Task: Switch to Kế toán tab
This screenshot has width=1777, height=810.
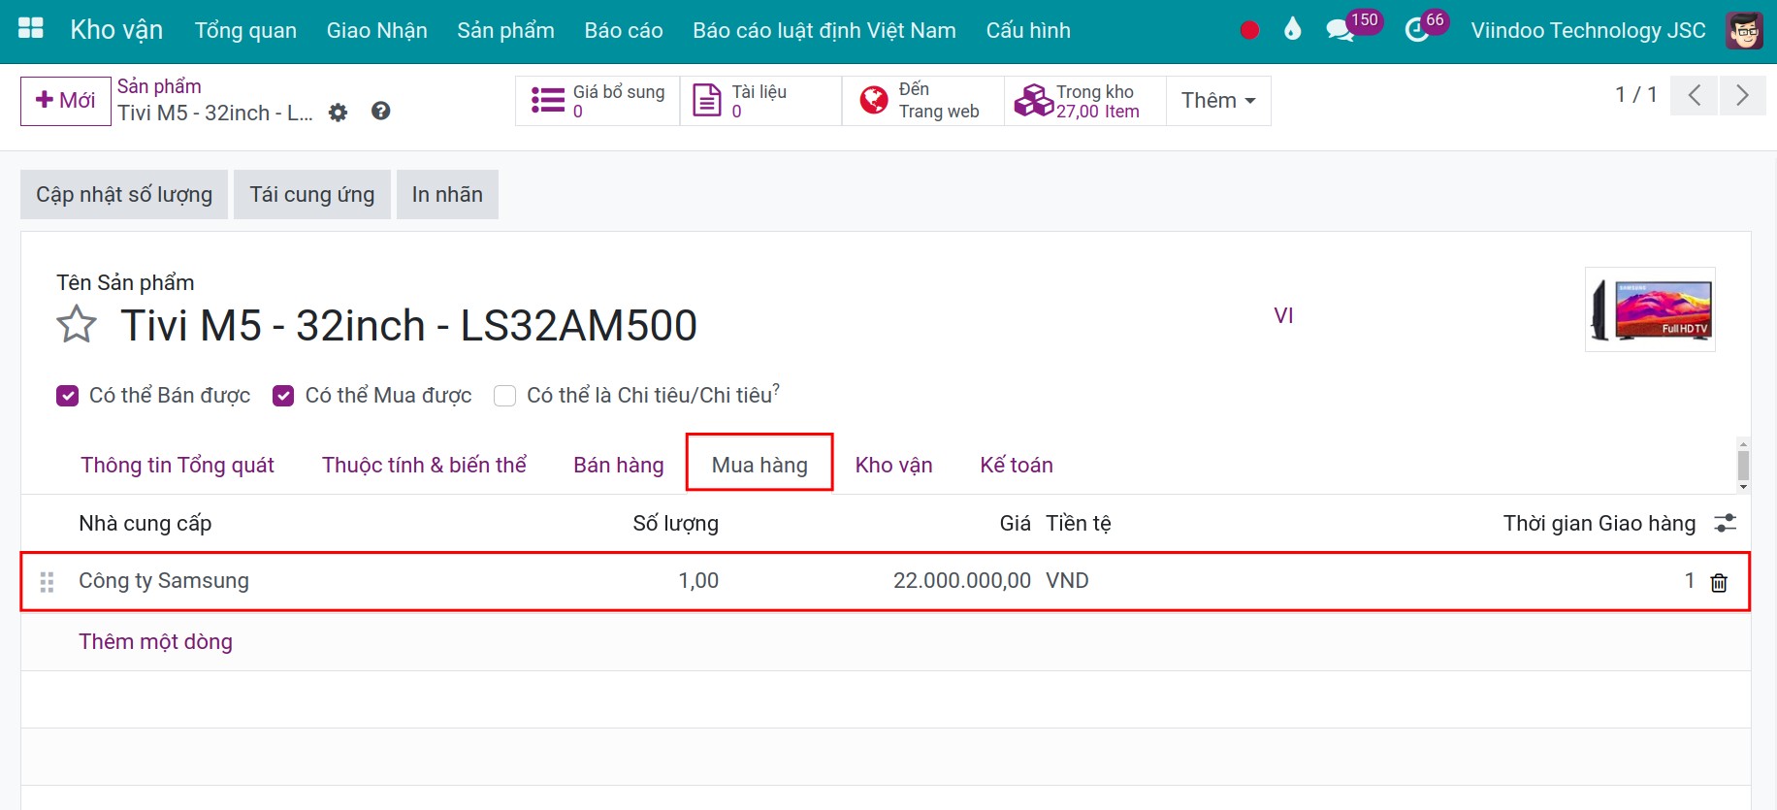Action: 1017,465
